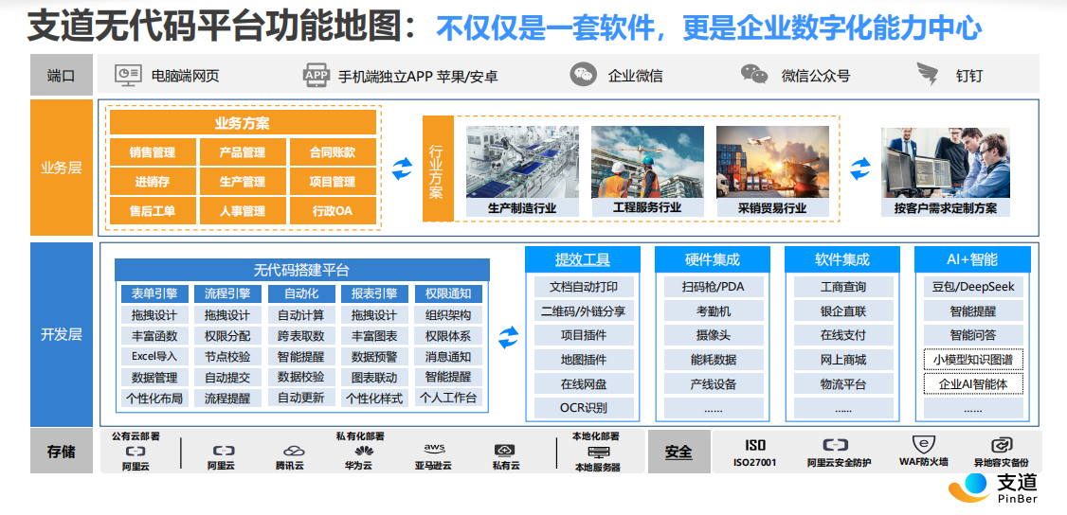Click the 阿里云安全防护 icon
Viewport: 1067px width, 515px height.
tap(835, 446)
